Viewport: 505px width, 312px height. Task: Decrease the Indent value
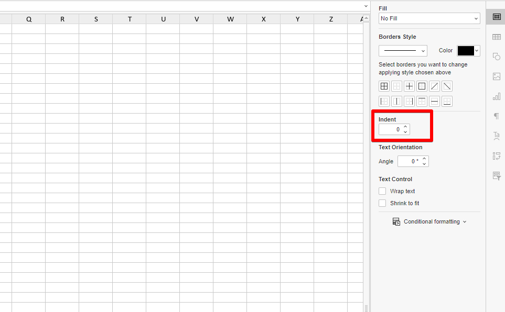405,132
